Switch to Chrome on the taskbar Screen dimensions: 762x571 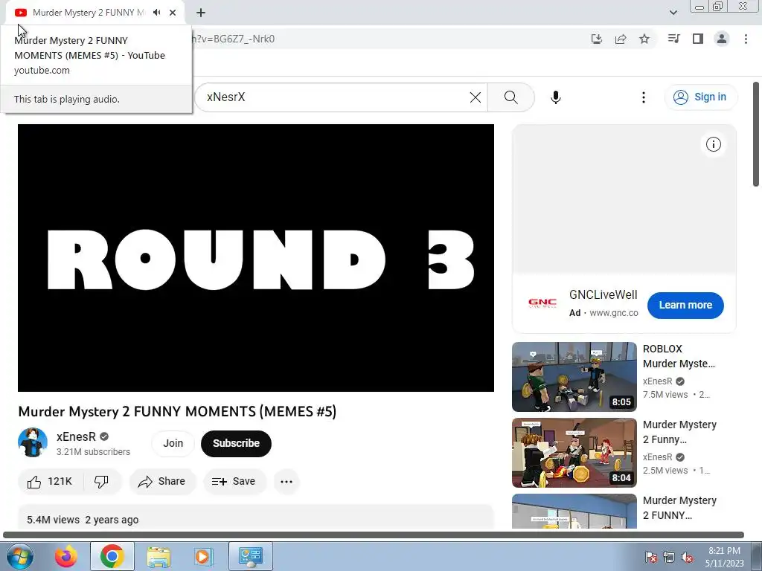pos(112,556)
